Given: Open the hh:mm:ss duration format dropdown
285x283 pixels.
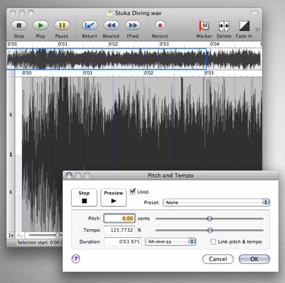Looking at the screenshot, I should [171, 242].
